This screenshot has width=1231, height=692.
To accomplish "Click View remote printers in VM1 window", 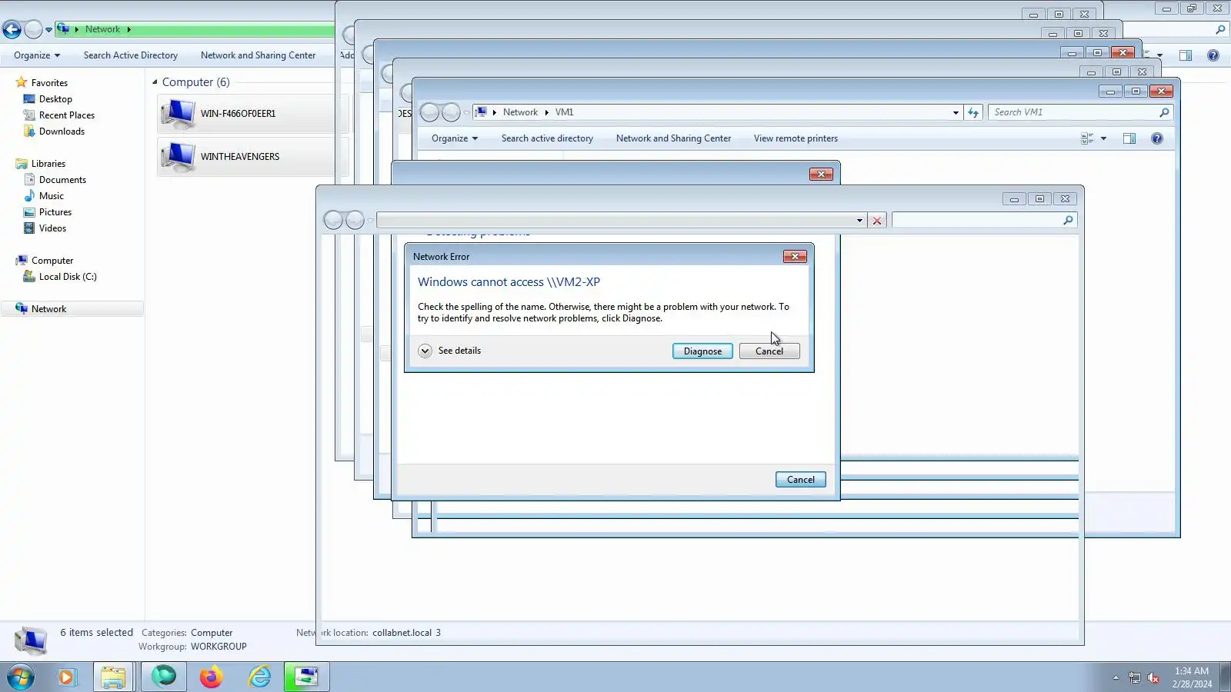I will click(x=796, y=138).
